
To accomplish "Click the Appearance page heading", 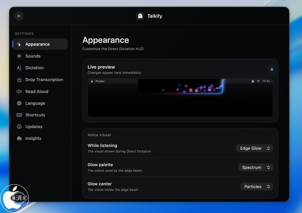I will click(106, 40).
